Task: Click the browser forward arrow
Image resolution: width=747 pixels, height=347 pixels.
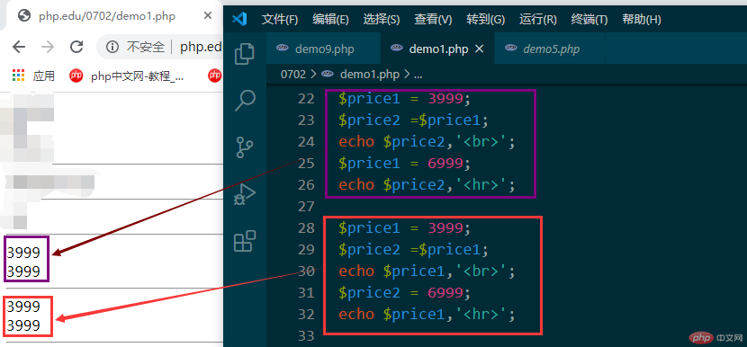Action: click(x=48, y=47)
